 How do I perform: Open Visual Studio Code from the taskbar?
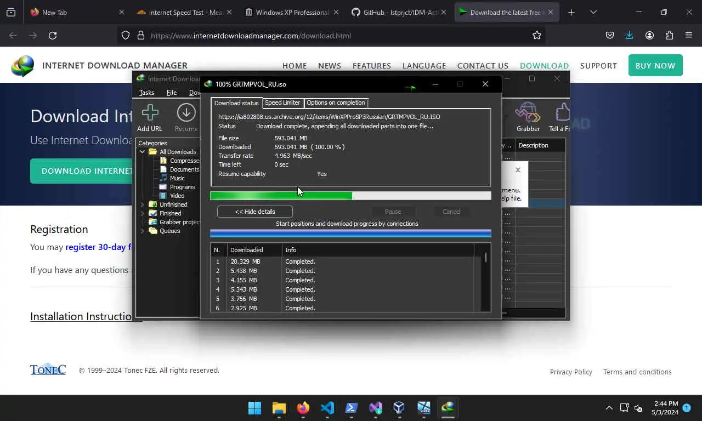click(327, 408)
